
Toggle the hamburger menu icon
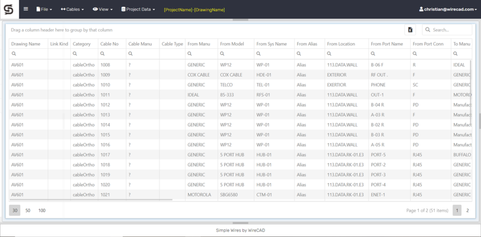click(26, 9)
